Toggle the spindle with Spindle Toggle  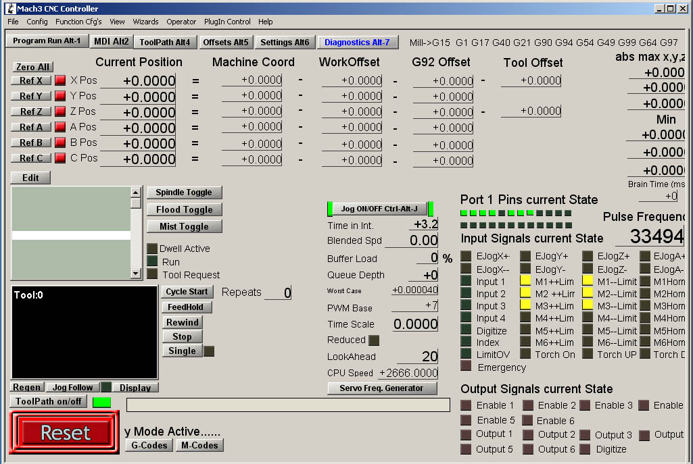(185, 192)
